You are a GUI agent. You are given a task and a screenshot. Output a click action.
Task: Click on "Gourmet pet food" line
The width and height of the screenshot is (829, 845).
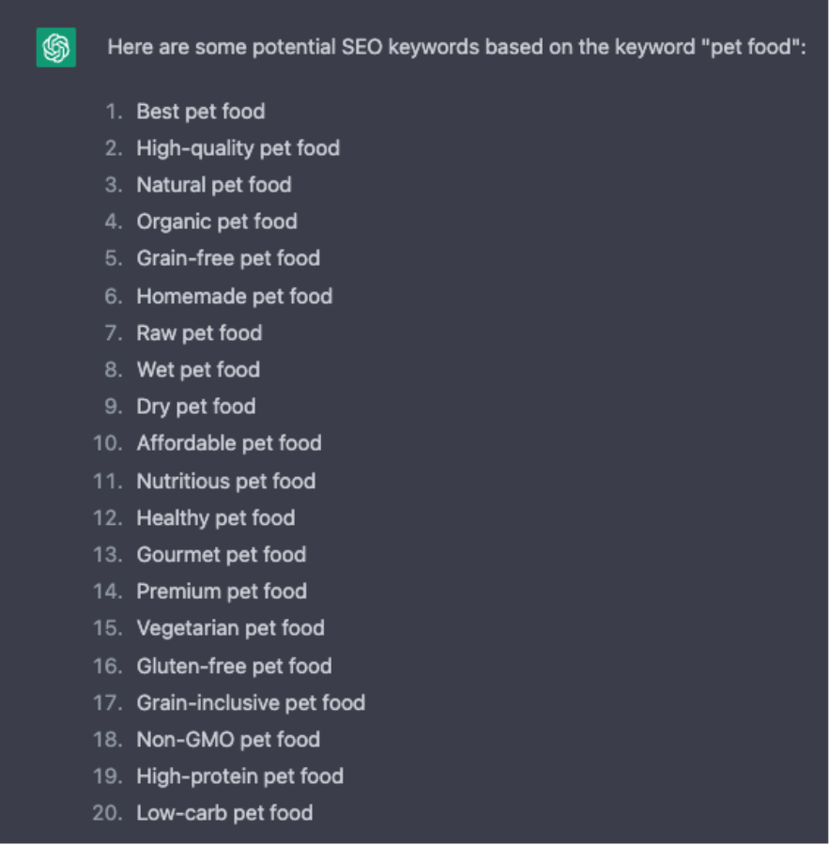[221, 555]
